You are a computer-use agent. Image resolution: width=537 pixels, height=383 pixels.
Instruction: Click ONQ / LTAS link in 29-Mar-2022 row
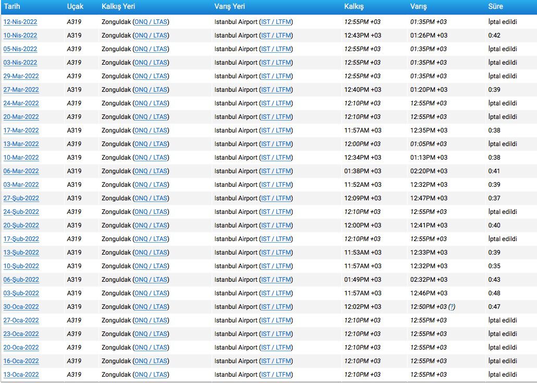(151, 76)
